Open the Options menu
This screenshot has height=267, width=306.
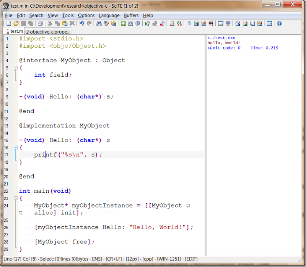(86, 15)
